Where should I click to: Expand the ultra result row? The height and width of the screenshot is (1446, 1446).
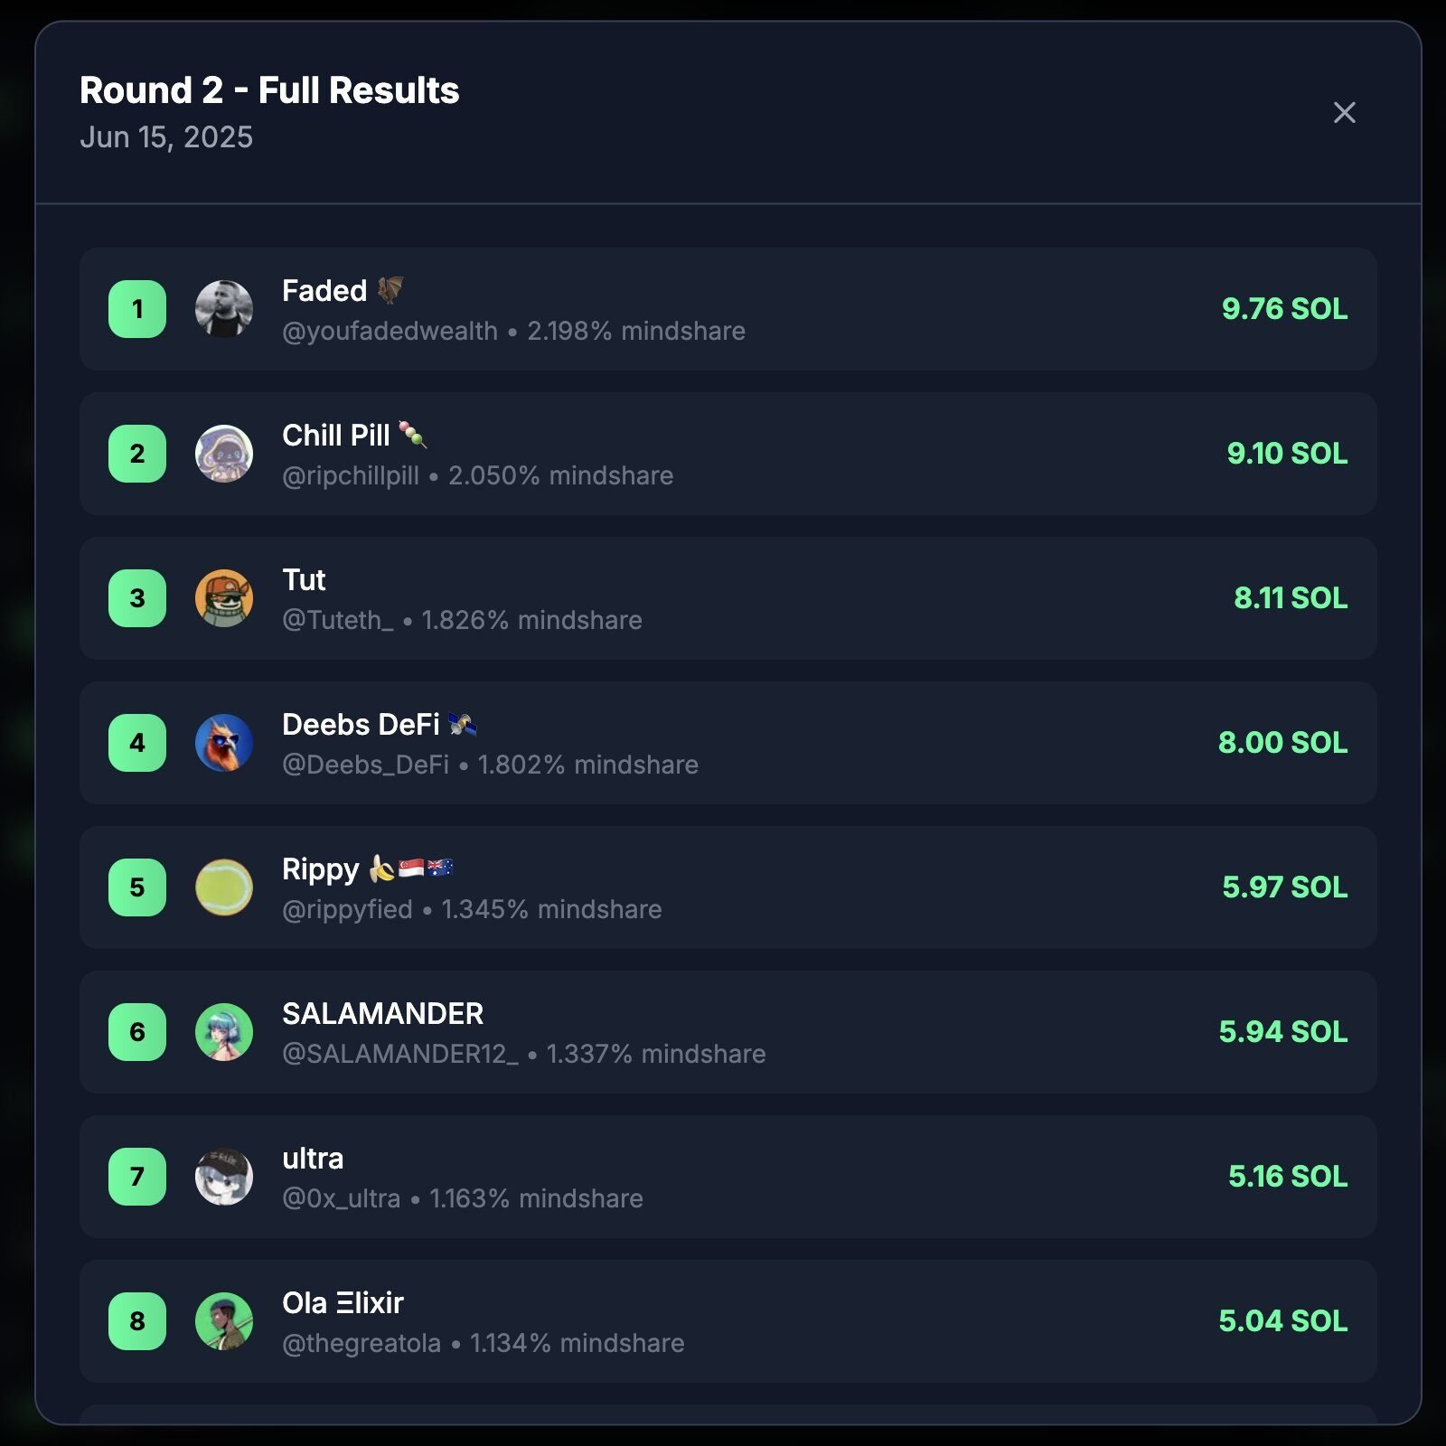[x=723, y=1177]
